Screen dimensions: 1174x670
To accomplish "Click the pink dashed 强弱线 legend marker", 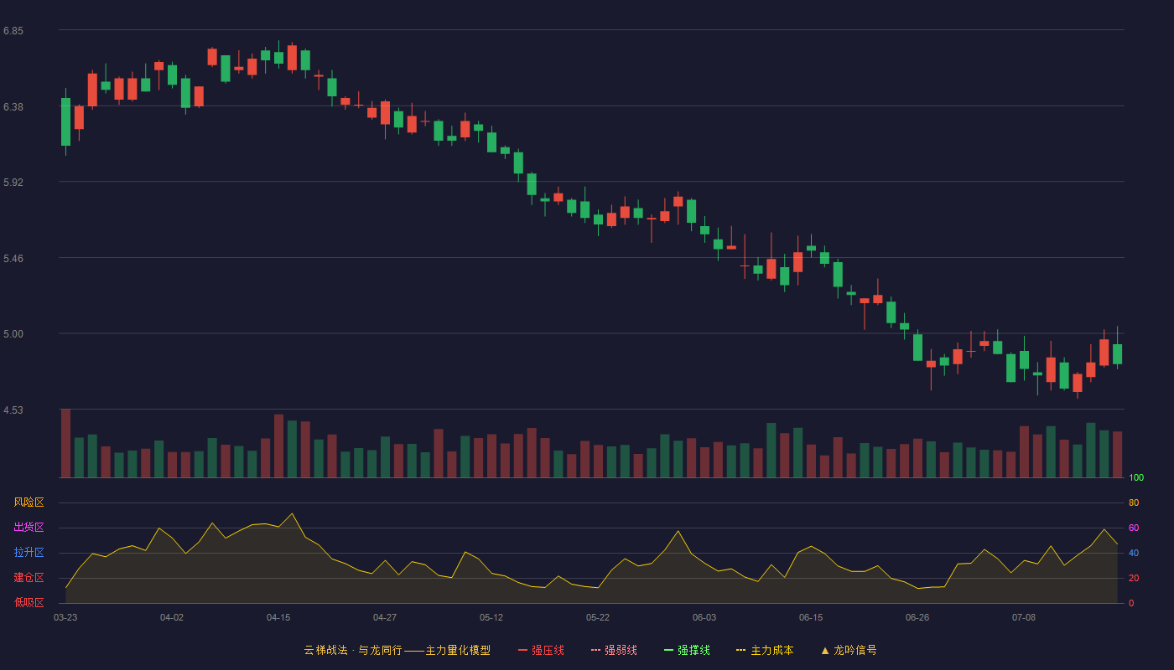I will pos(595,651).
